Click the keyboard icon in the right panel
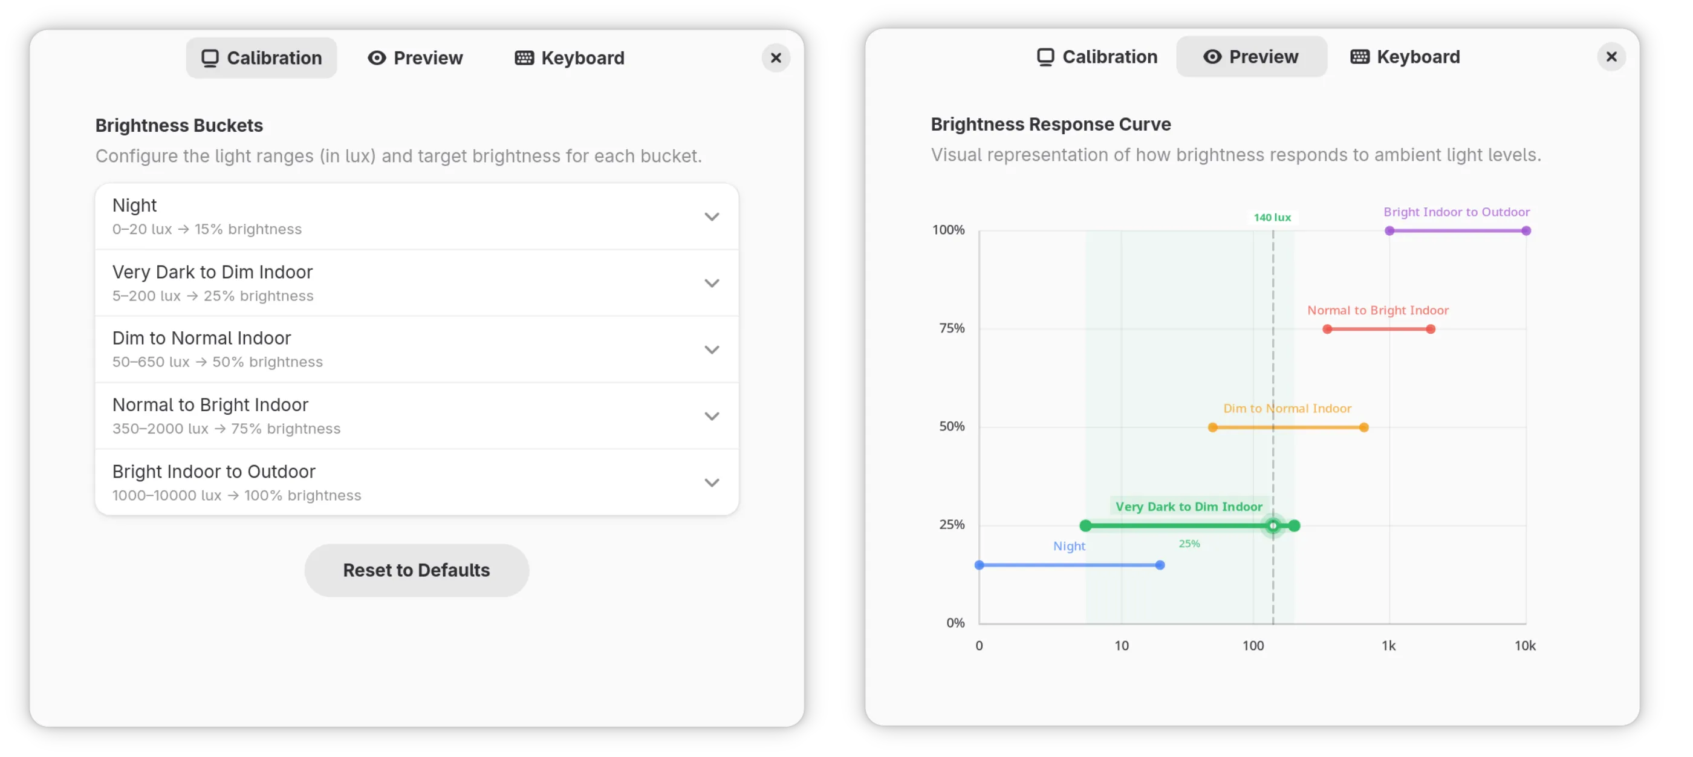 point(1359,56)
